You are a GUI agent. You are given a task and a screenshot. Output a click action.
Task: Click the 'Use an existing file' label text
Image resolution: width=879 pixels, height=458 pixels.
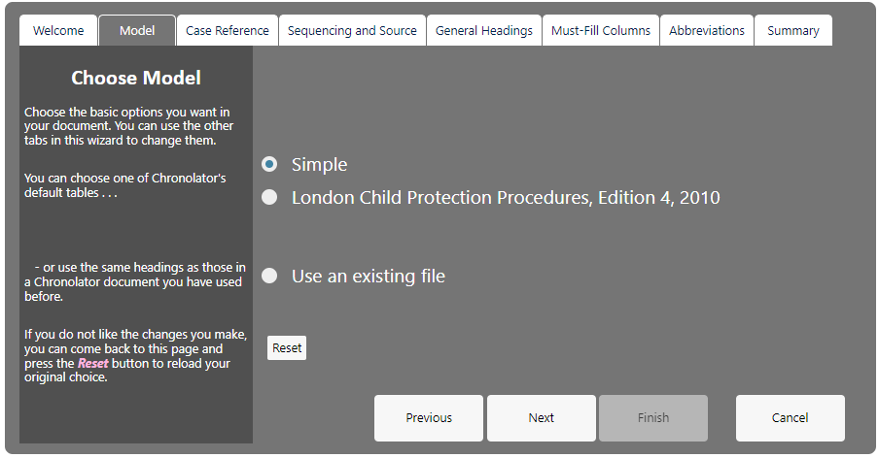pyautogui.click(x=369, y=277)
